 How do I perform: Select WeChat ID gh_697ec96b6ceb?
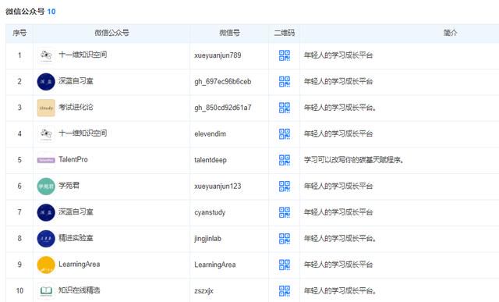(223, 82)
